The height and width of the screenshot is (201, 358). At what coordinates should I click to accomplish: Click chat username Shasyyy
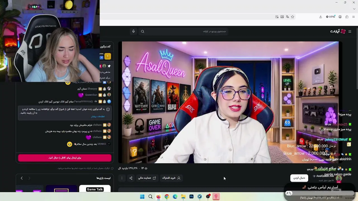click(92, 89)
